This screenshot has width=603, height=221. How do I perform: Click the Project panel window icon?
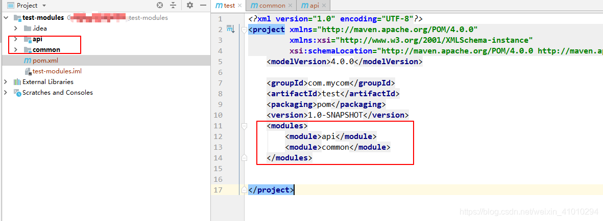click(x=10, y=6)
